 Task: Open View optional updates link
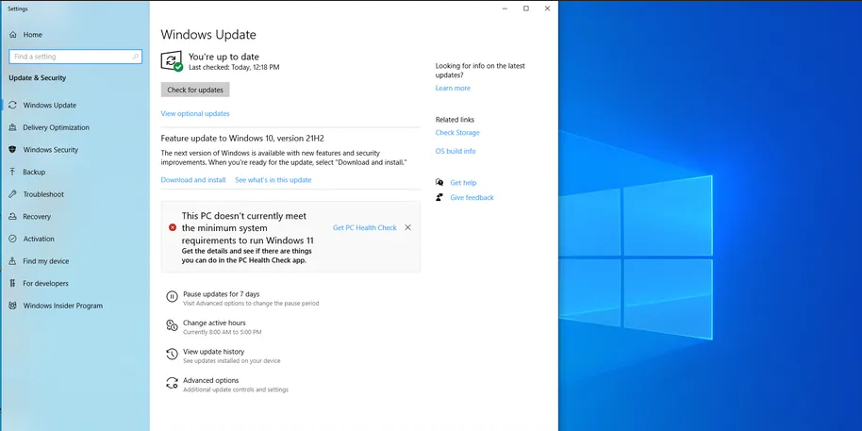pyautogui.click(x=195, y=114)
